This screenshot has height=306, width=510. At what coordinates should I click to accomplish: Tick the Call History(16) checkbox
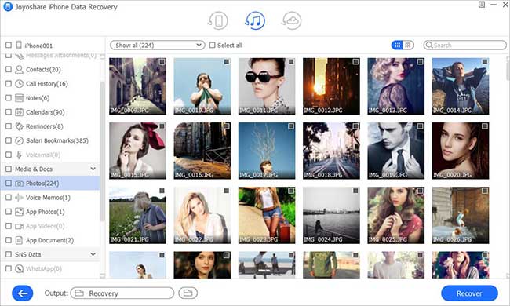[9, 84]
